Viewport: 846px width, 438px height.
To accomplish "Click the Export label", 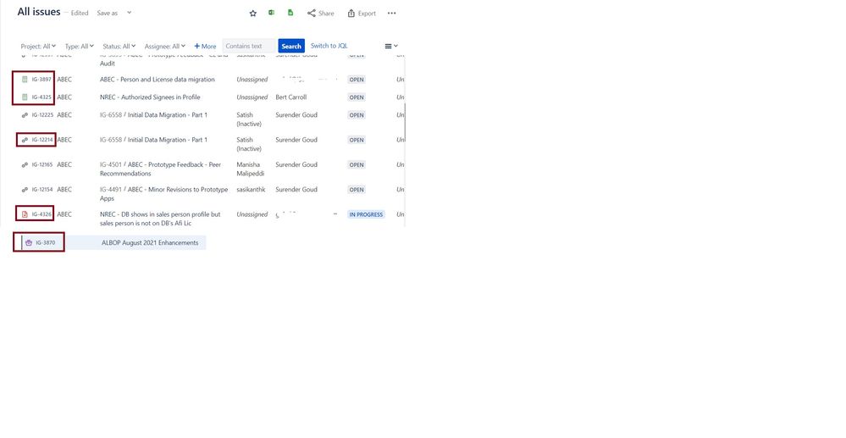I will [367, 13].
